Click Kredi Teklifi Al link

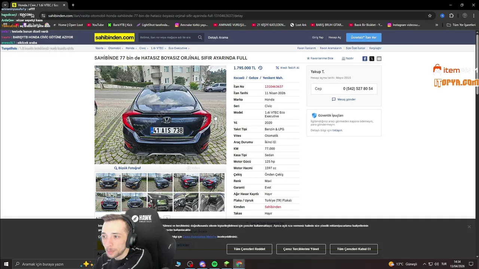287,68
